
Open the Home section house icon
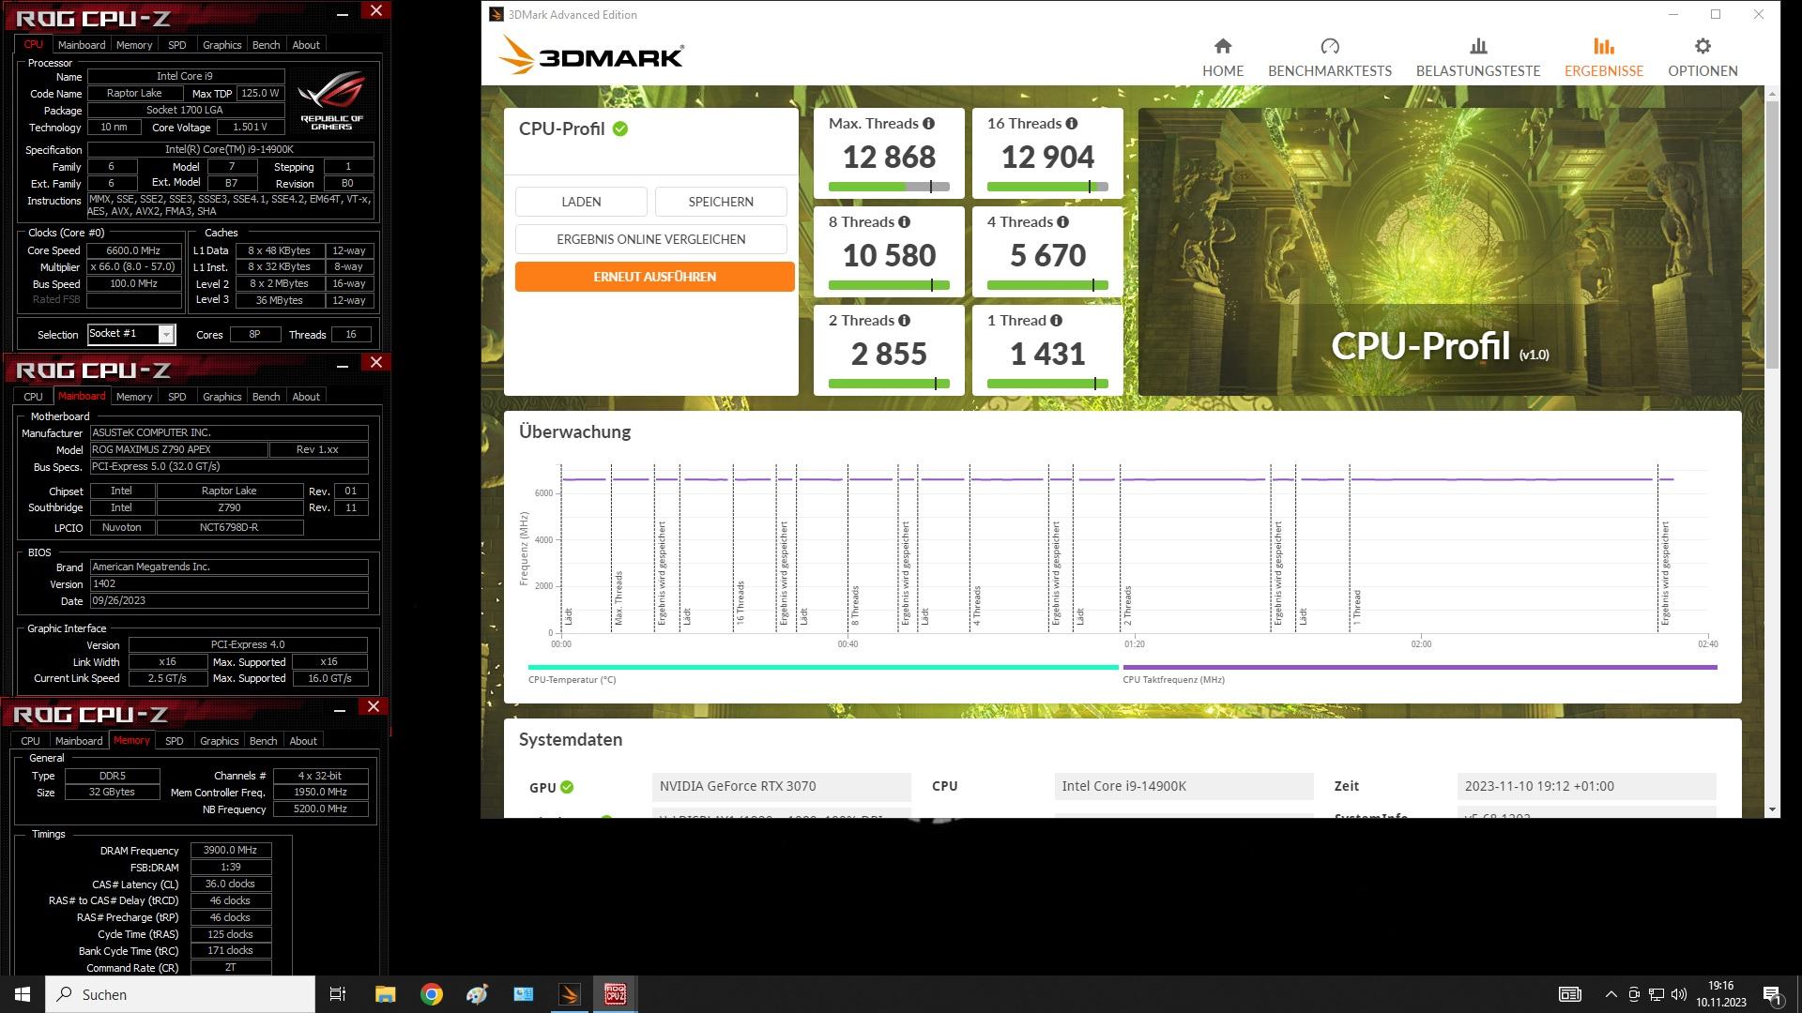tap(1222, 47)
